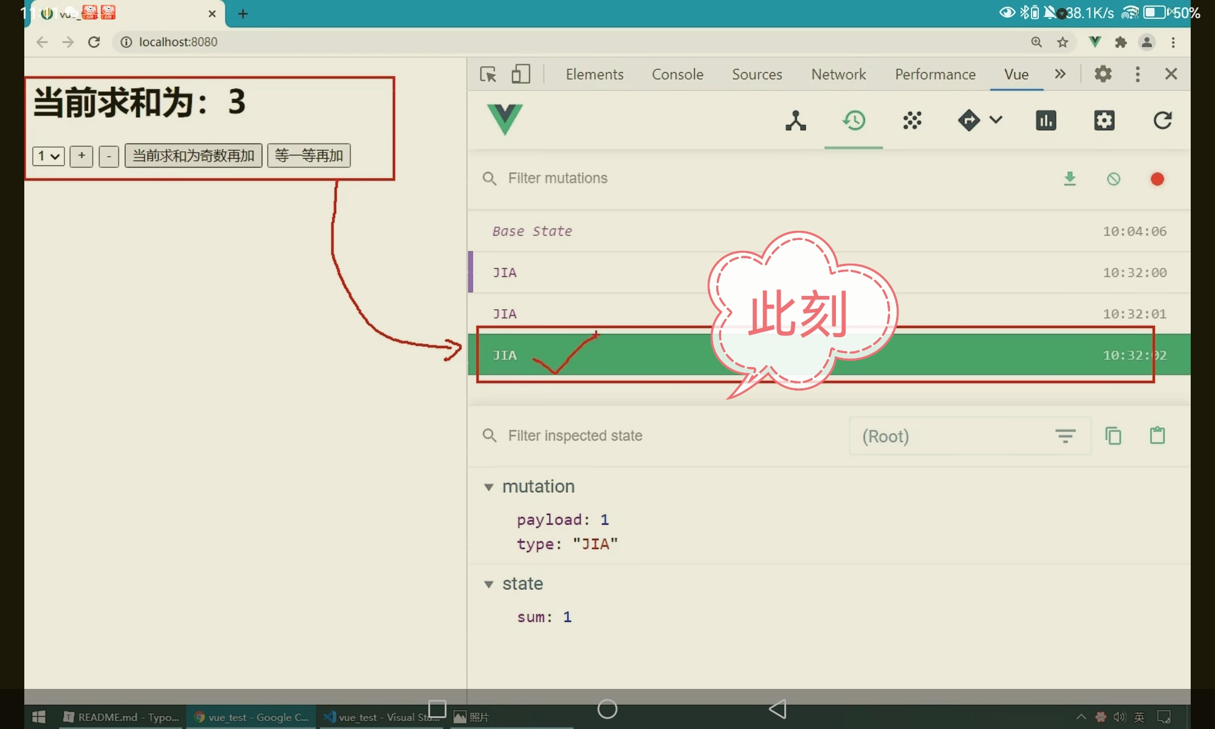Click the 等一等再加 button
The width and height of the screenshot is (1215, 729).
tap(309, 156)
